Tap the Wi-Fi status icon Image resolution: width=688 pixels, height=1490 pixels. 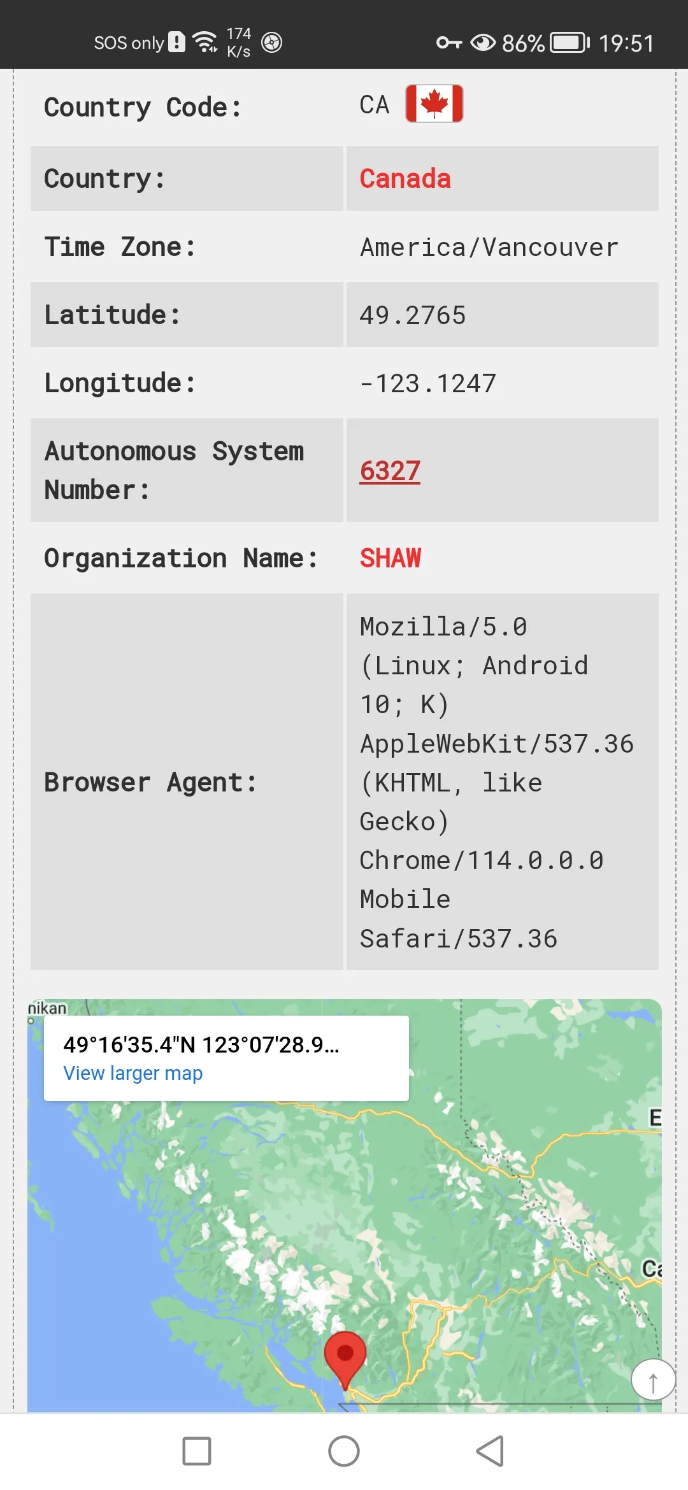click(205, 42)
